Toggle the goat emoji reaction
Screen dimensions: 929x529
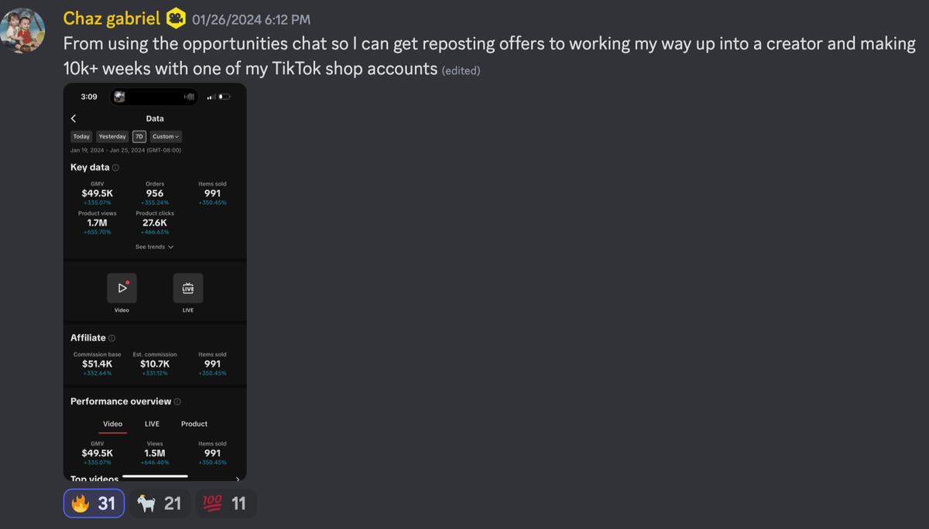[x=159, y=503]
